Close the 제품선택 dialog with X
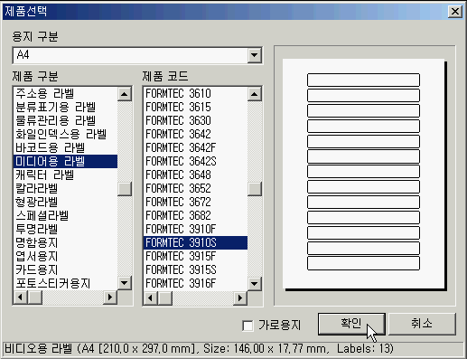 pos(455,12)
